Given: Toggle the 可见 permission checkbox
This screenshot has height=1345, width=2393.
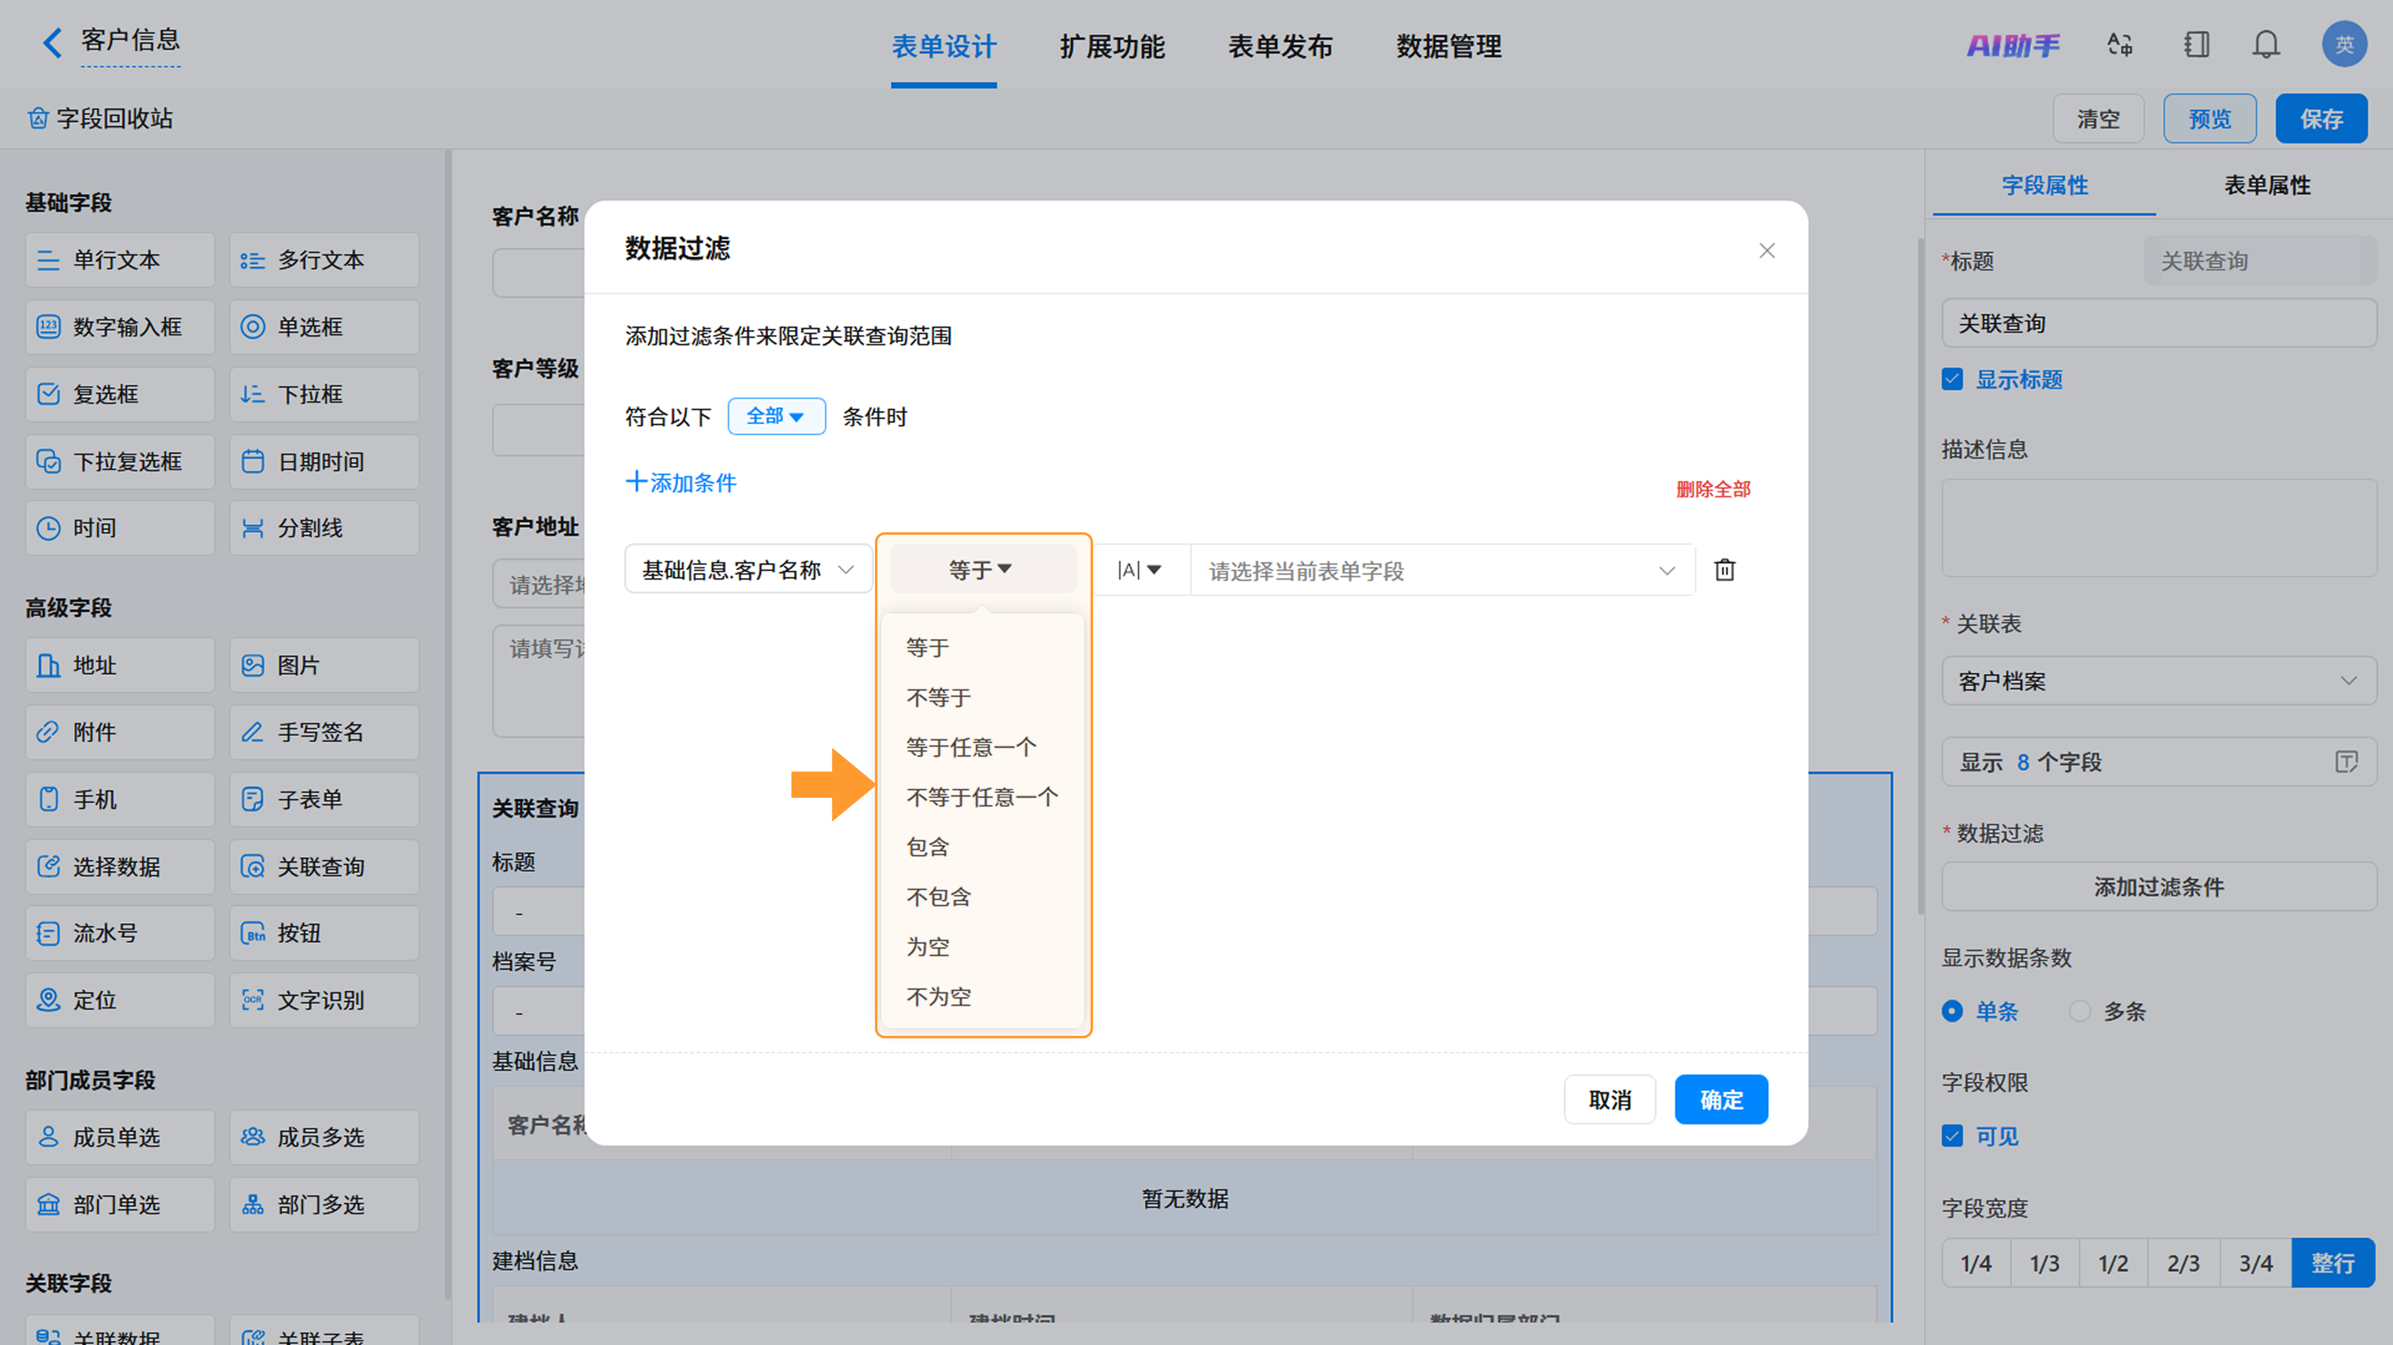Looking at the screenshot, I should [x=1952, y=1136].
